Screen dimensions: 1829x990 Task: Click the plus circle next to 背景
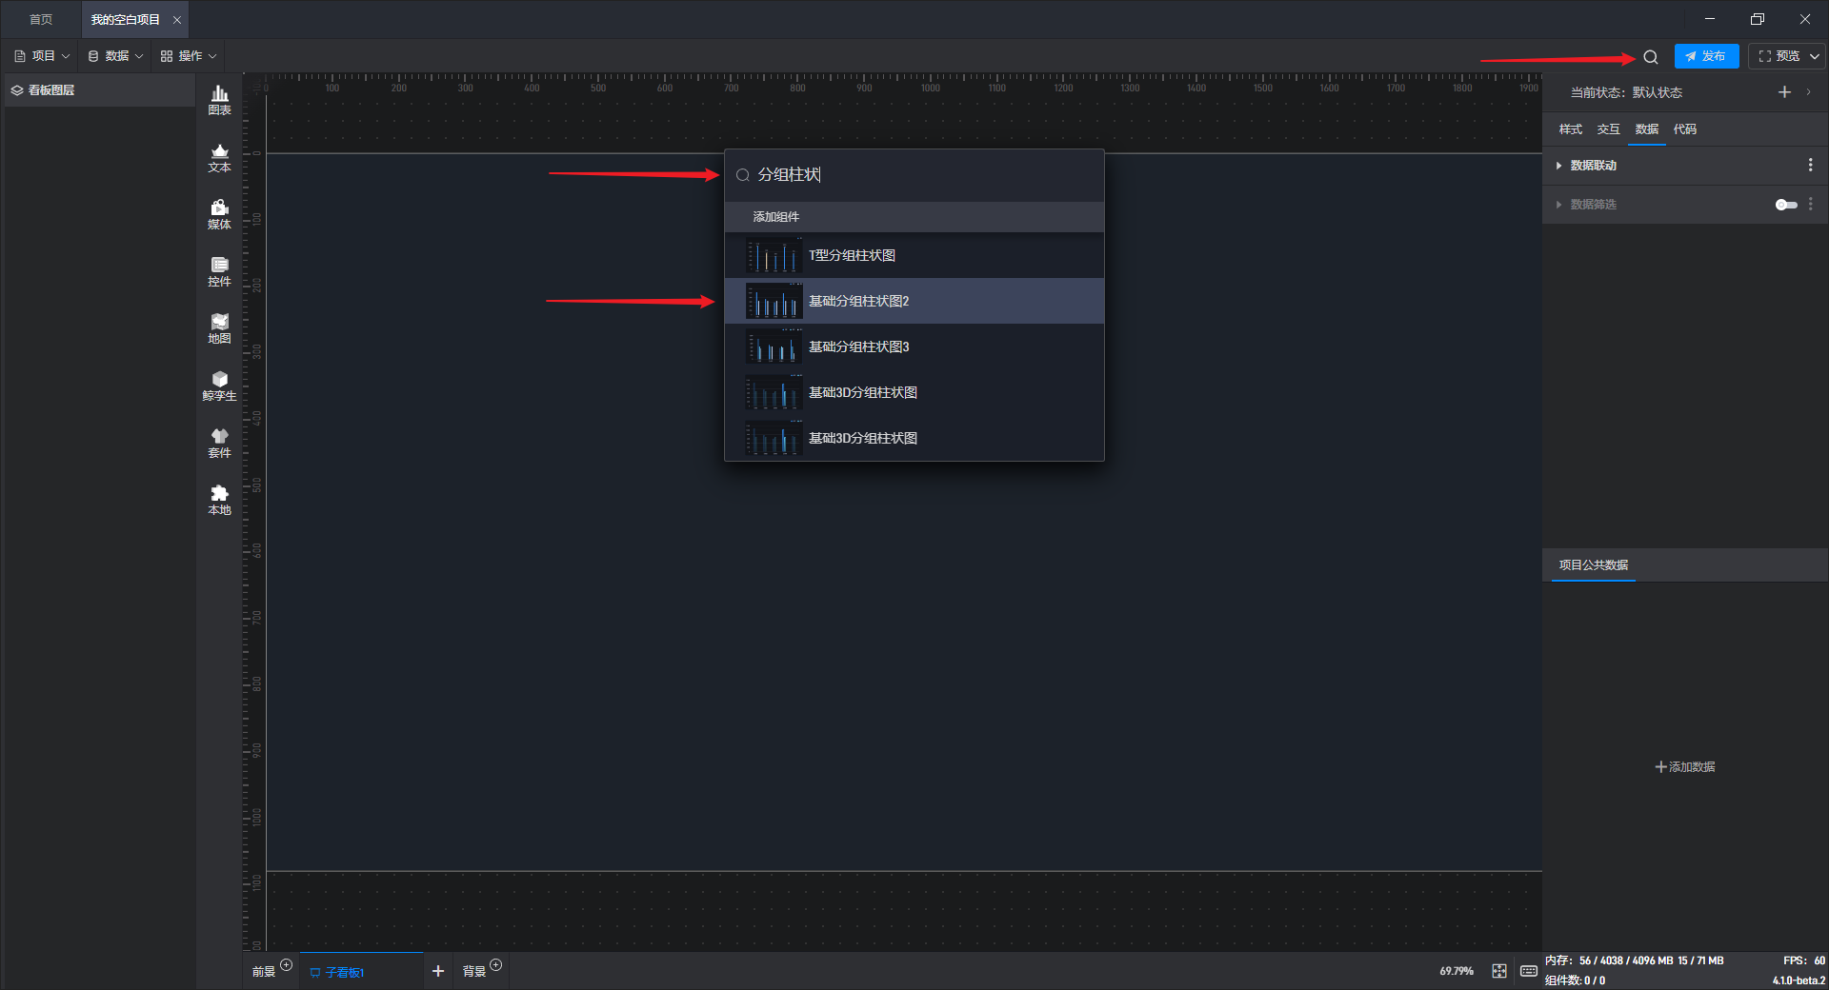click(x=495, y=965)
